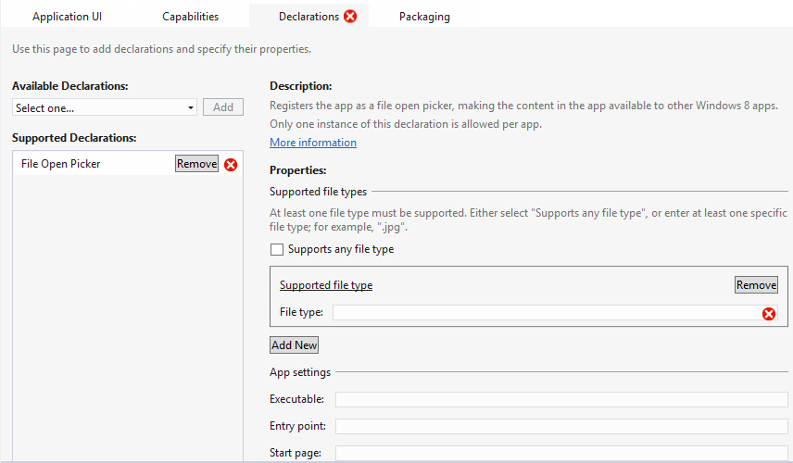Click the error icon in File type field
The height and width of the screenshot is (463, 793).
(768, 314)
